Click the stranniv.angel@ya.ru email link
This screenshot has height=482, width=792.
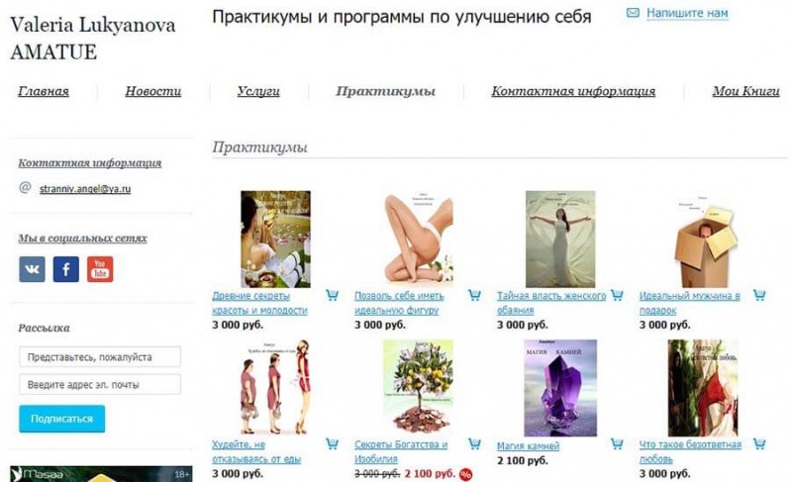pos(85,189)
